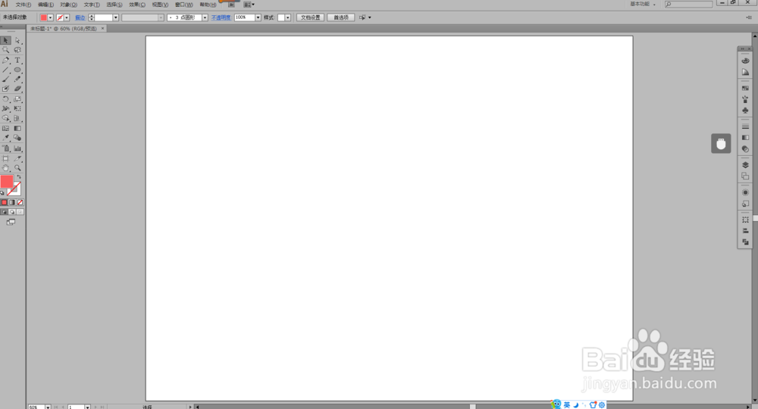Open the Align panel icon
Image resolution: width=758 pixels, height=409 pixels.
[x=745, y=231]
